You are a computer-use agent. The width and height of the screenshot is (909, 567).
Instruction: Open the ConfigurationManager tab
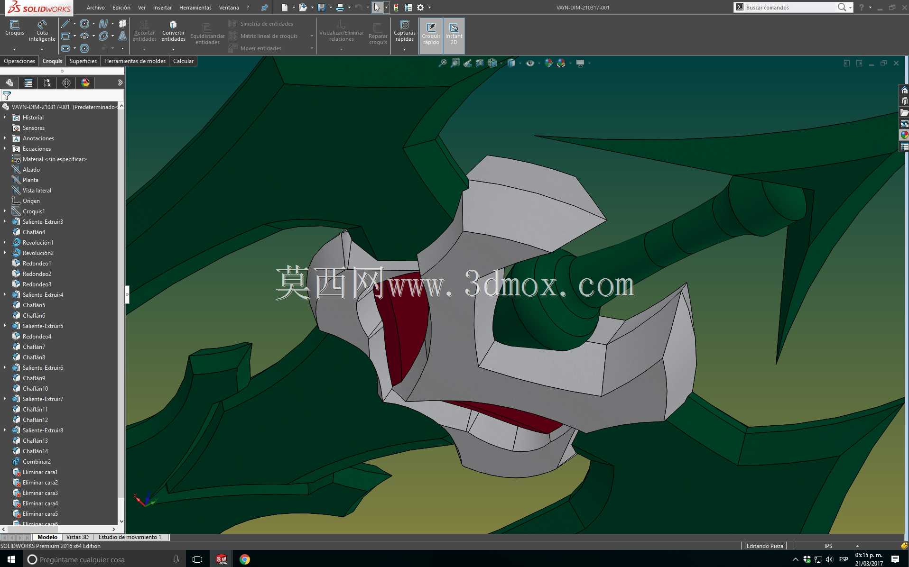coord(47,83)
